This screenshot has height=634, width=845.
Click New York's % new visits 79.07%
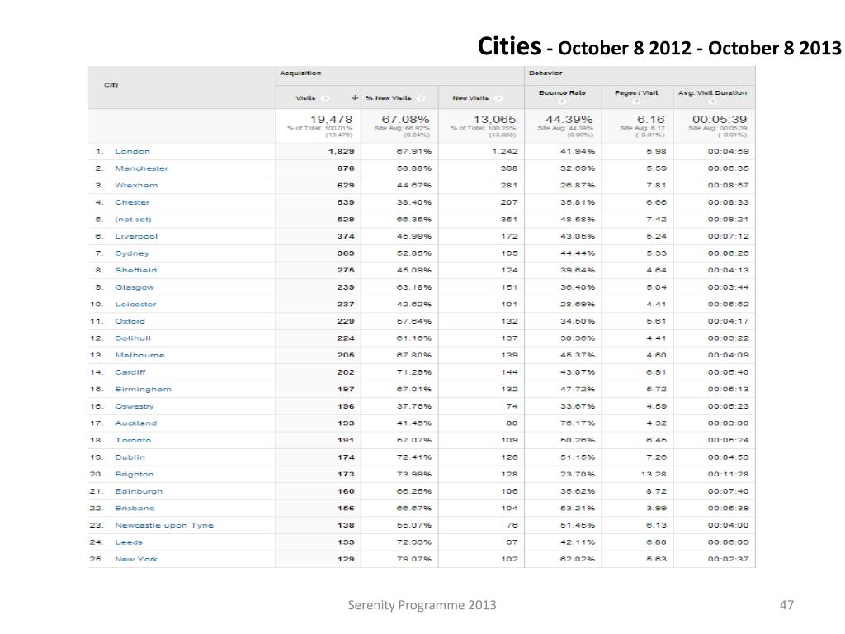click(414, 559)
